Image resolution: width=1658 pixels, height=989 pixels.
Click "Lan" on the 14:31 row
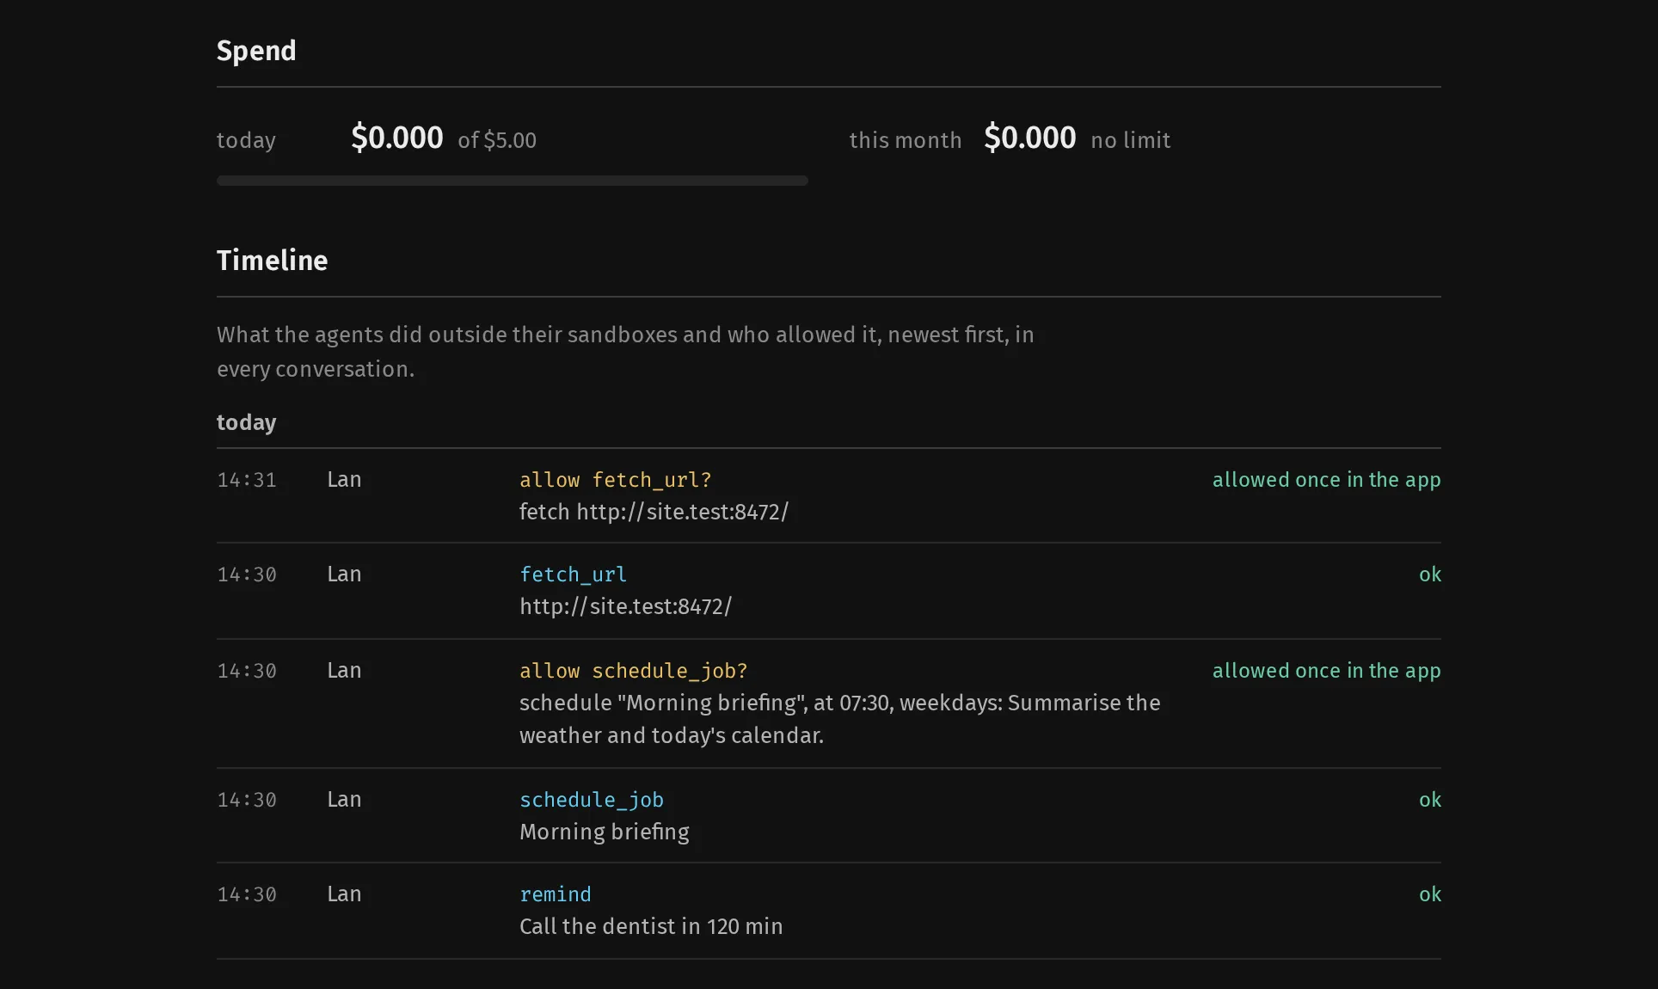344,480
